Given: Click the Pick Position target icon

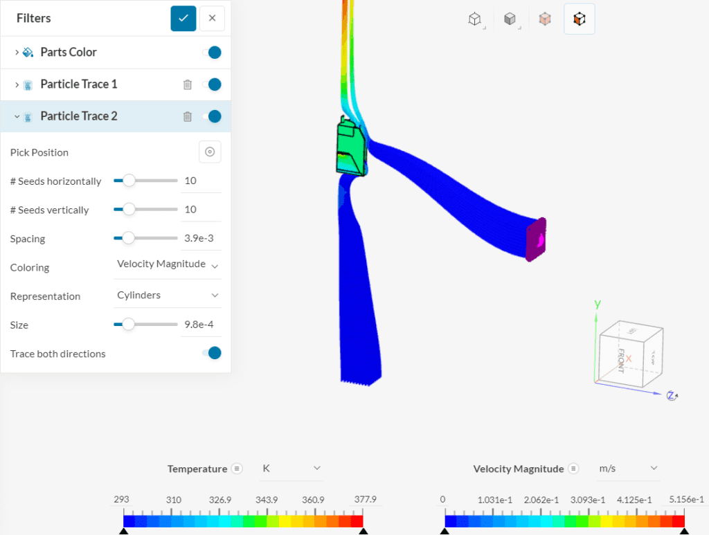Looking at the screenshot, I should (210, 152).
